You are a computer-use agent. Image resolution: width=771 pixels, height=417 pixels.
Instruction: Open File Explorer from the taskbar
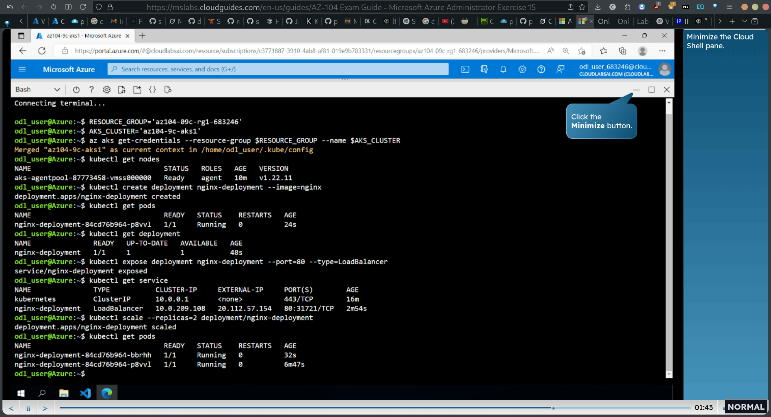(64, 393)
